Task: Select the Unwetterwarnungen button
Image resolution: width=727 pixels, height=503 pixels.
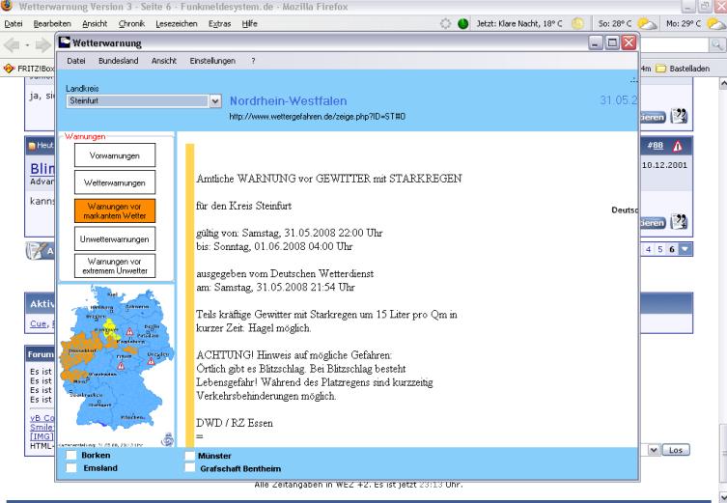Action: coord(114,238)
